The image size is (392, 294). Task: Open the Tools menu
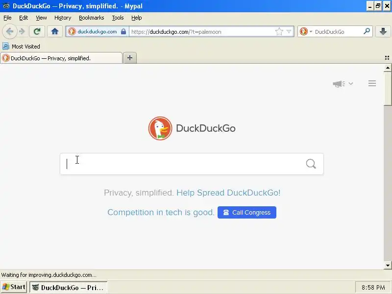pos(118,18)
